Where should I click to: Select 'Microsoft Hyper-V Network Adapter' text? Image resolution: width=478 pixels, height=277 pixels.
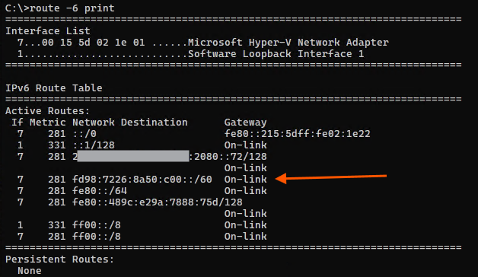tap(288, 43)
